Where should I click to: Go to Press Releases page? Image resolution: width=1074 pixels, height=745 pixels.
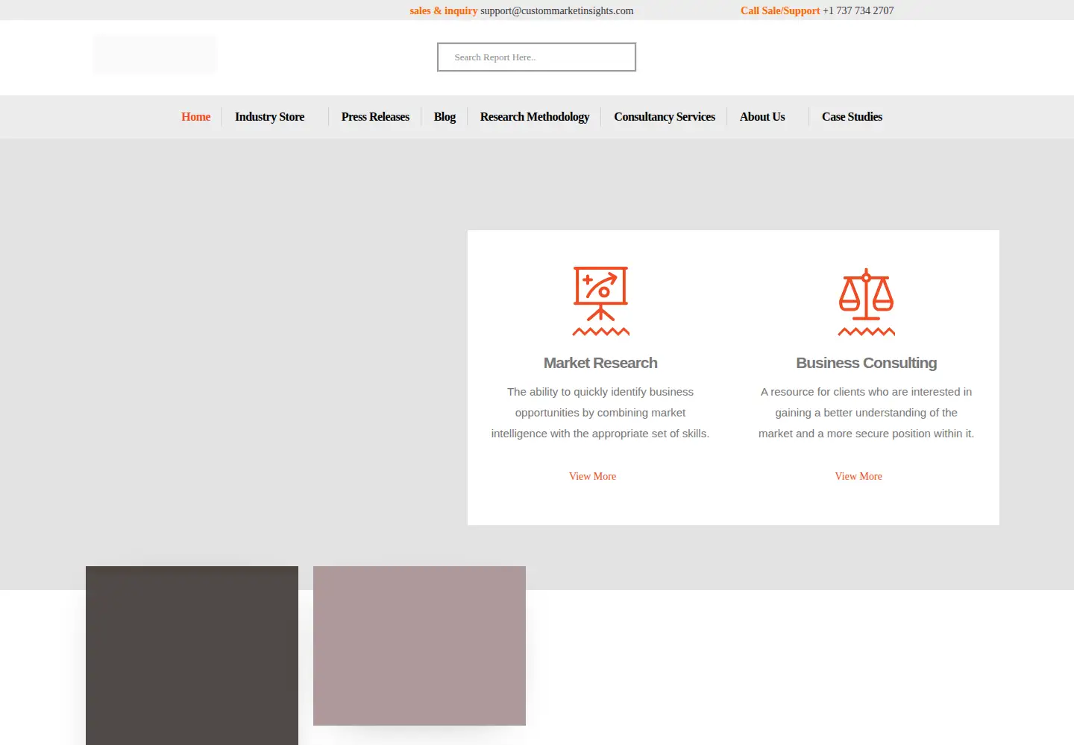(375, 117)
